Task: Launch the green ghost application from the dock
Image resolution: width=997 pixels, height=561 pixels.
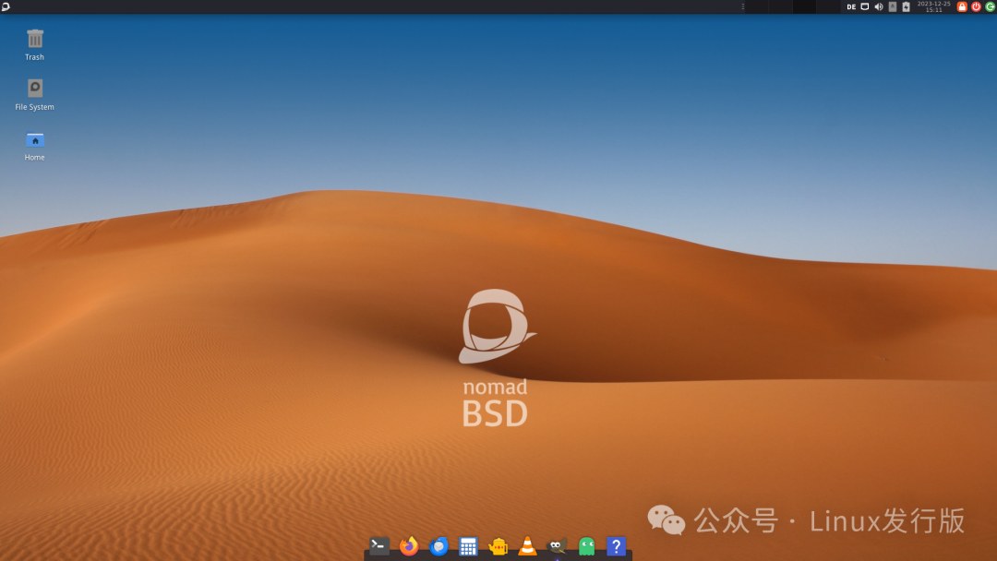Action: 585,545
